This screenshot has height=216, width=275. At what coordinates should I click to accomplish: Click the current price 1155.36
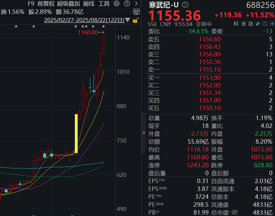pyautogui.click(x=175, y=16)
